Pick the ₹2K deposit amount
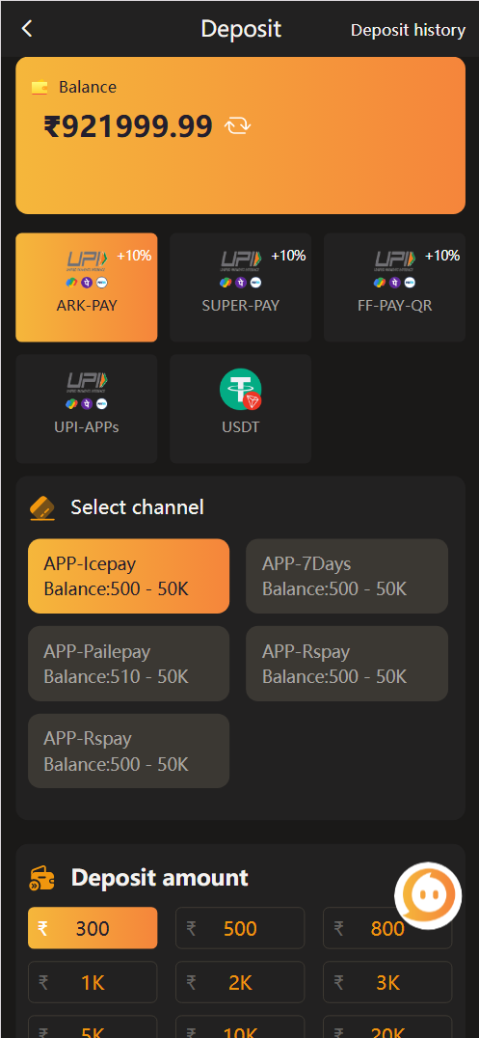Viewport: 479px width, 1038px height. coord(240,982)
